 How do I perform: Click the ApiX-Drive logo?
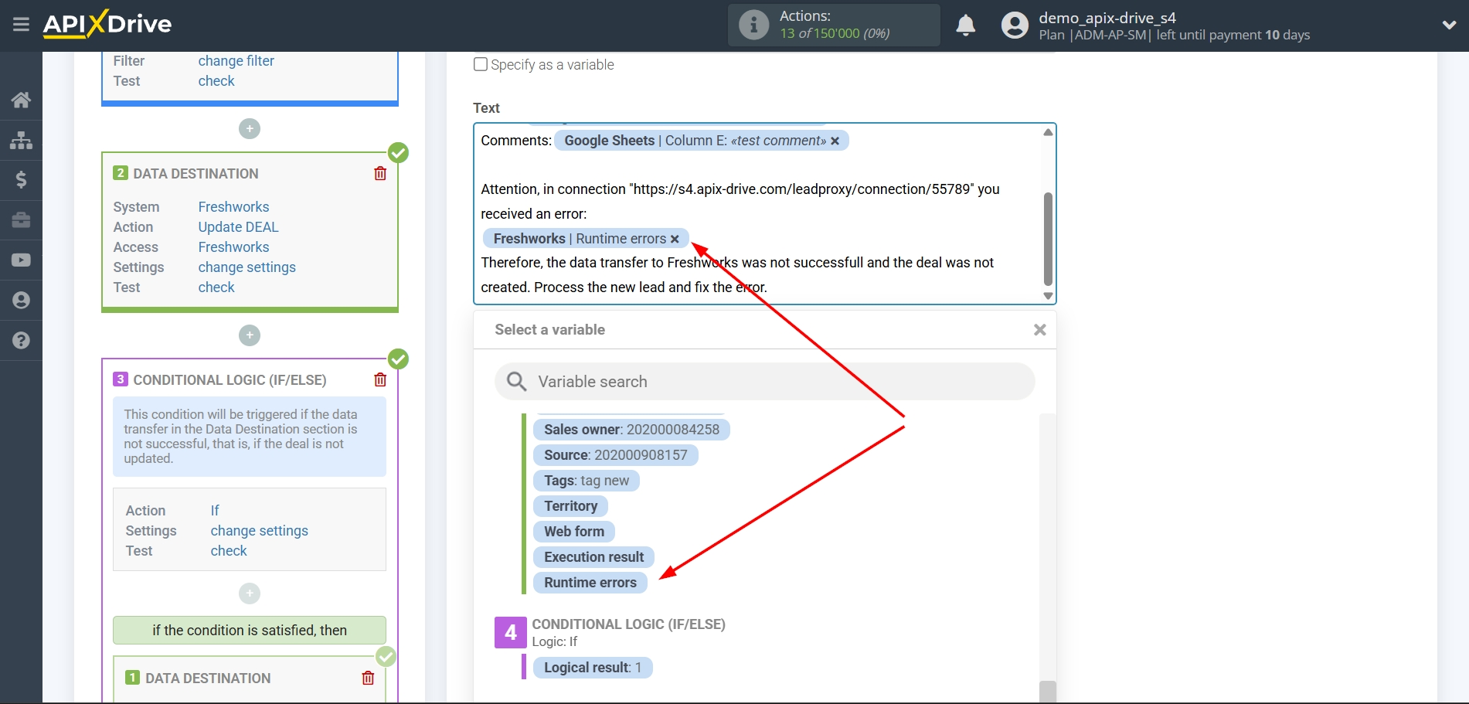107,24
